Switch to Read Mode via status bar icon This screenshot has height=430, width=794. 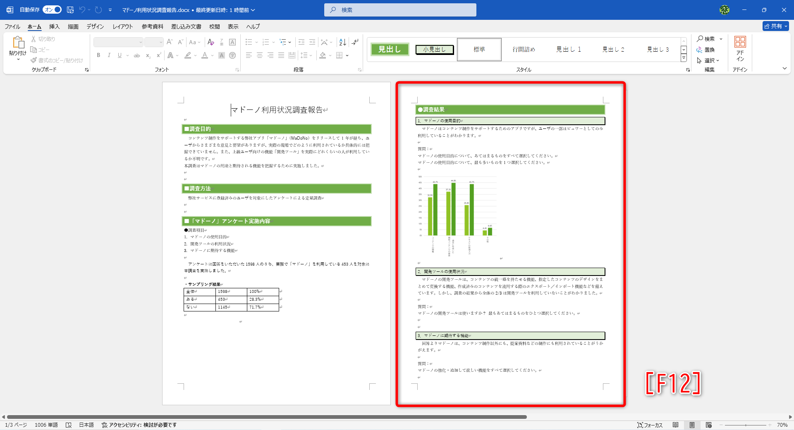pos(676,425)
